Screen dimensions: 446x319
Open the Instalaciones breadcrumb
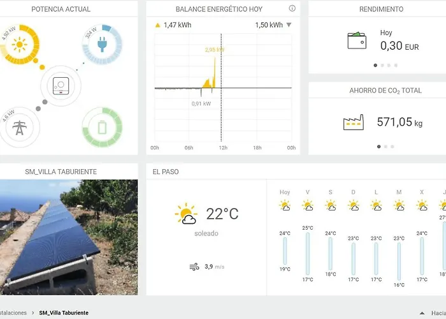click(x=13, y=313)
